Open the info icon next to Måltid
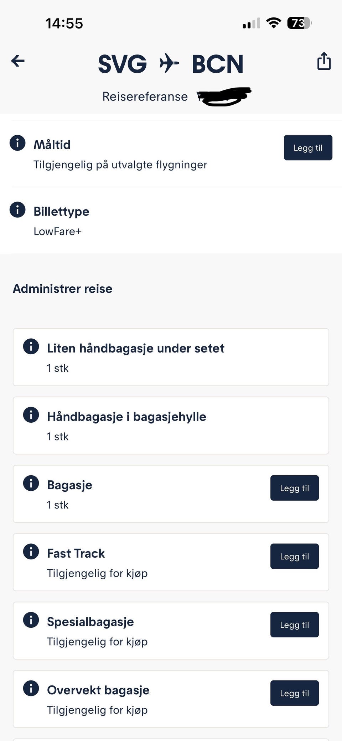This screenshot has height=741, width=342. (17, 143)
